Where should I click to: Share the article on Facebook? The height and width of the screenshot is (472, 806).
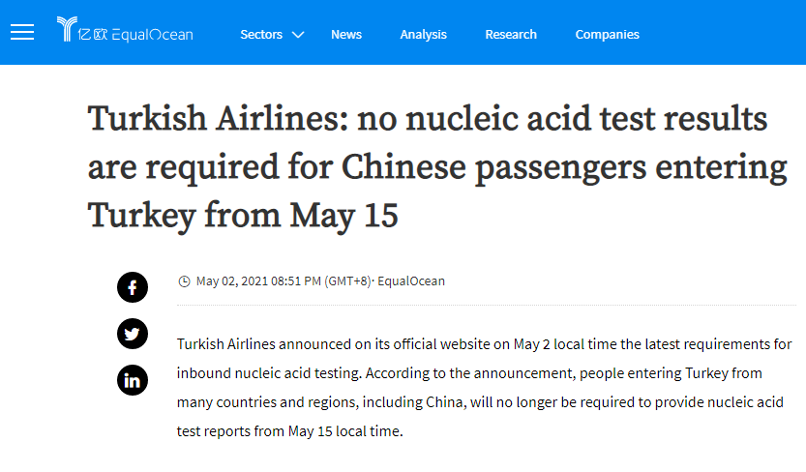133,287
